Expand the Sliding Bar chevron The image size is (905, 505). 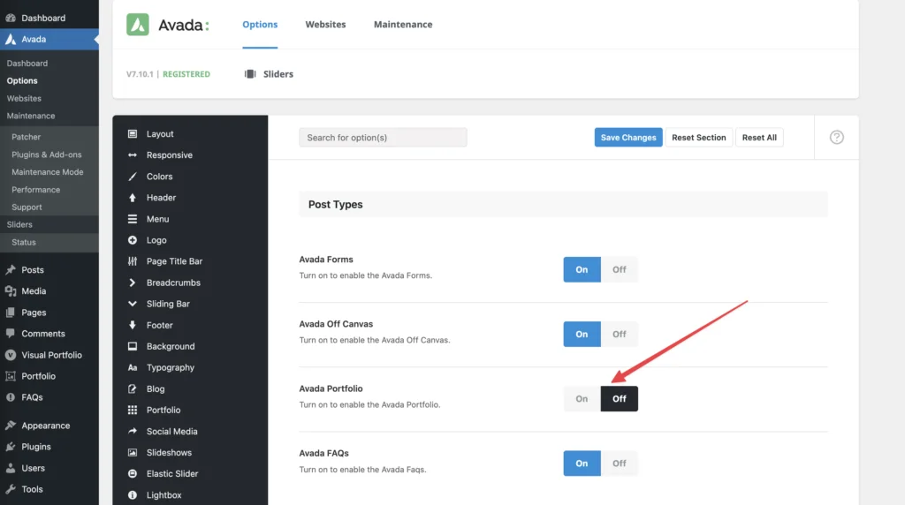point(133,304)
